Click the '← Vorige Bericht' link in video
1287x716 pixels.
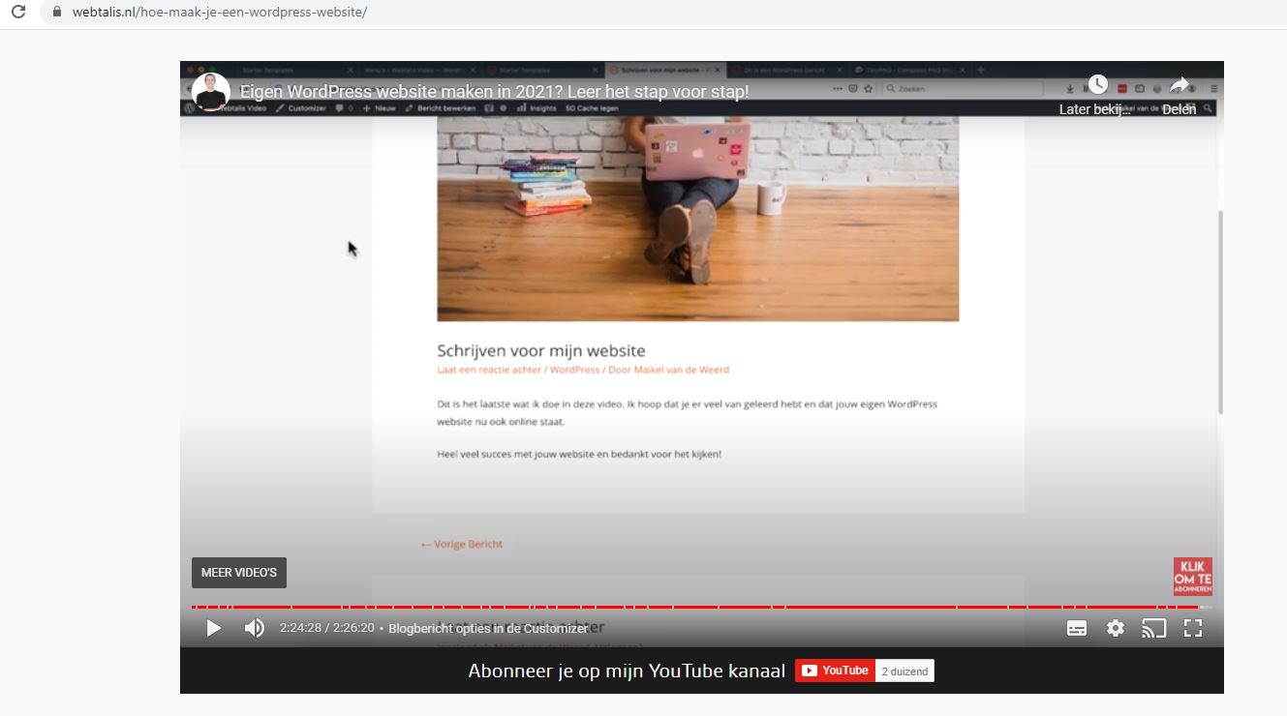pyautogui.click(x=461, y=544)
